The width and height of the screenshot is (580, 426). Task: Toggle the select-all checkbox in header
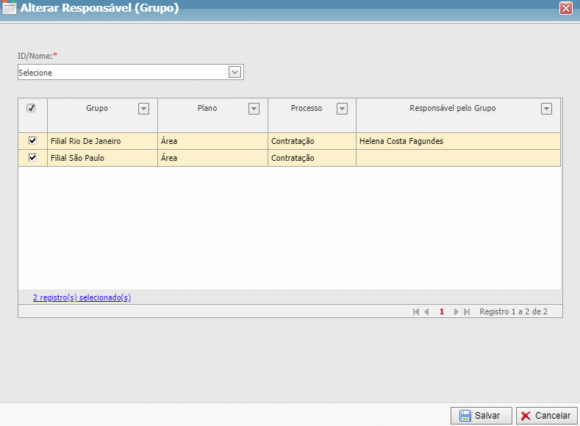pos(31,108)
